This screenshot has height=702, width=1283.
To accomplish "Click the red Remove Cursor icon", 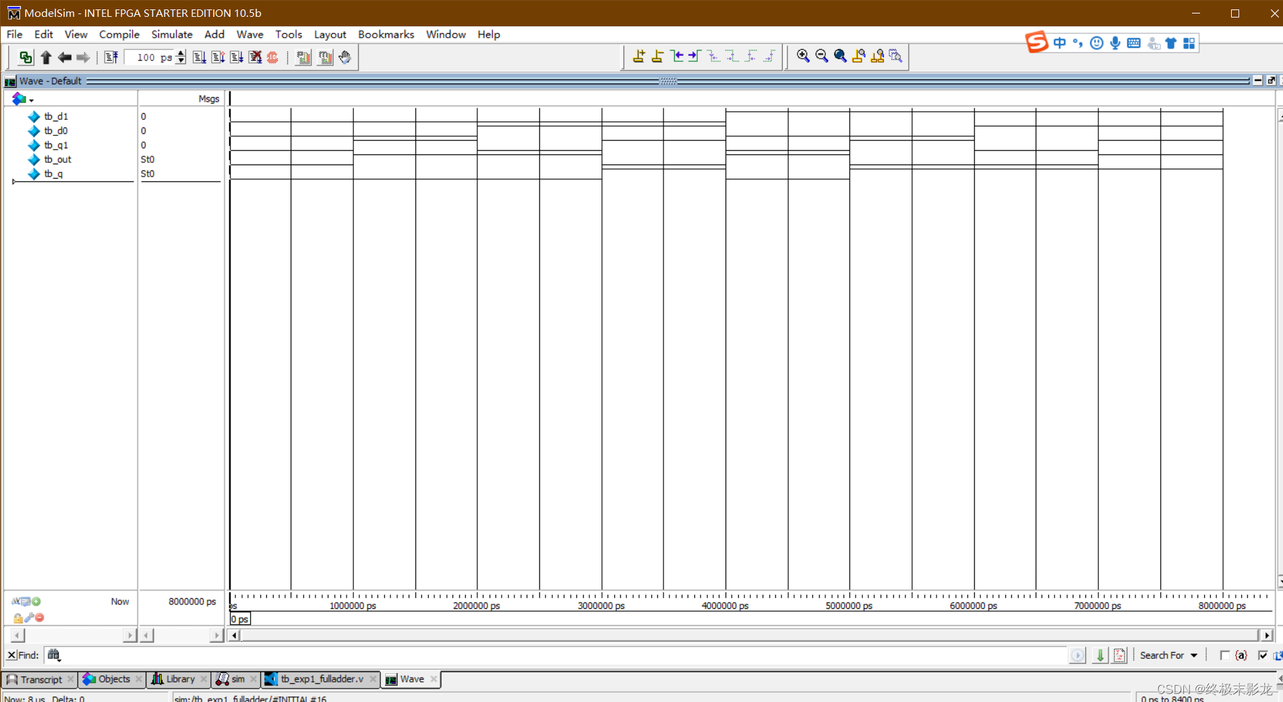I will [40, 617].
